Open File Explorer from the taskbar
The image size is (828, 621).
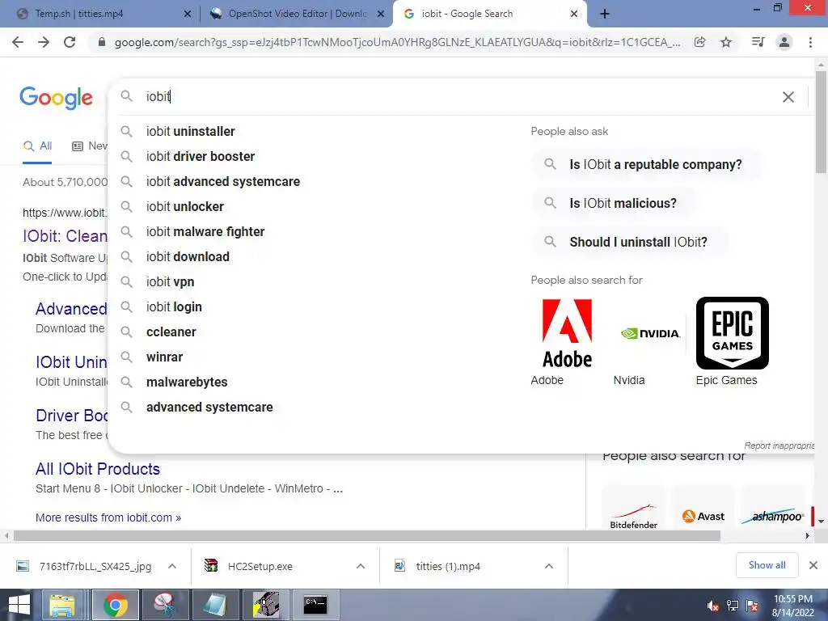pyautogui.click(x=62, y=605)
